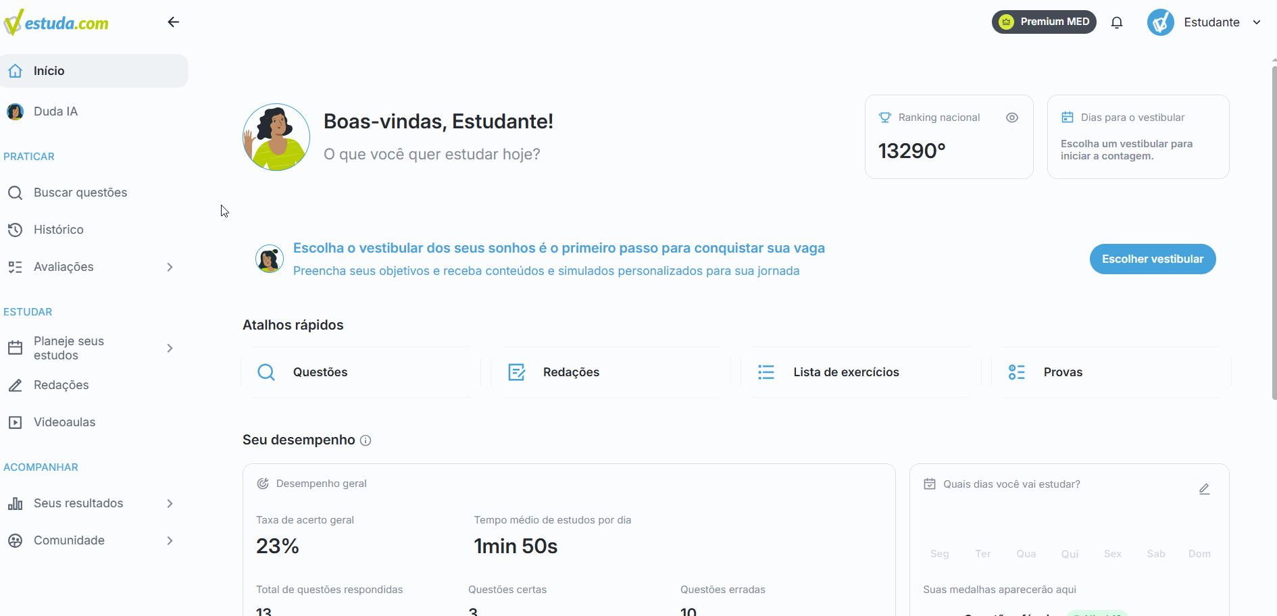This screenshot has width=1277, height=616.
Task: Click Escolha um vestibular countdown text
Action: (x=1126, y=150)
